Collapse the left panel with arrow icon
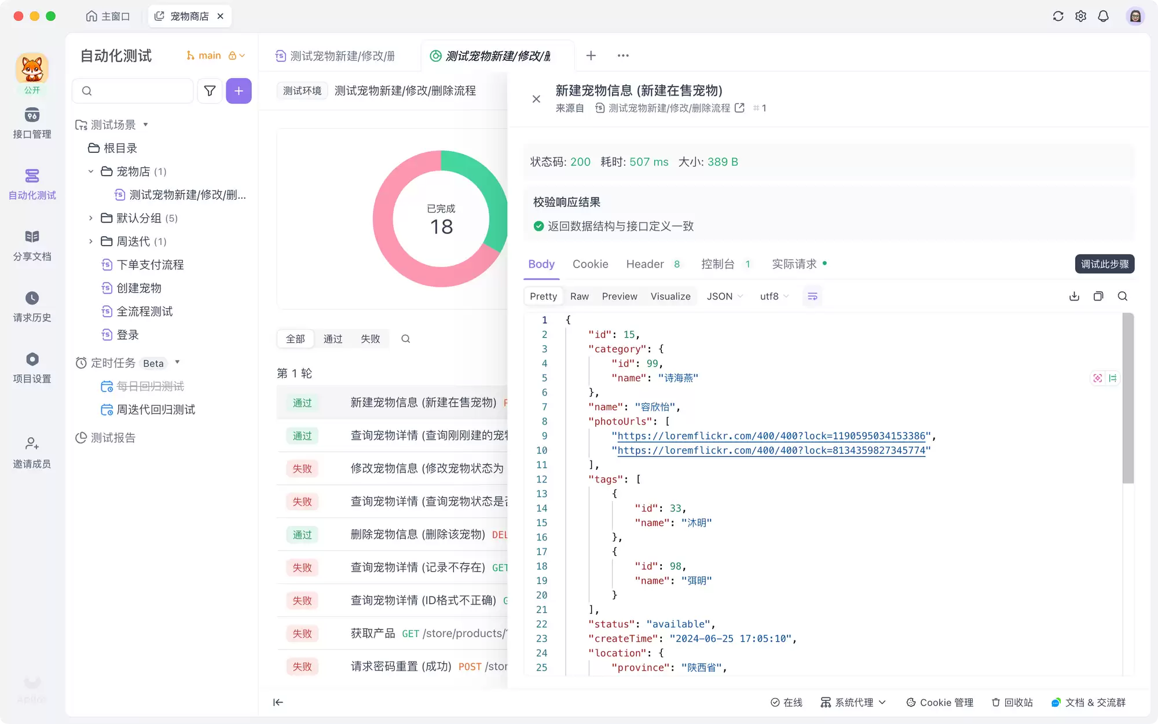The image size is (1158, 724). click(278, 702)
